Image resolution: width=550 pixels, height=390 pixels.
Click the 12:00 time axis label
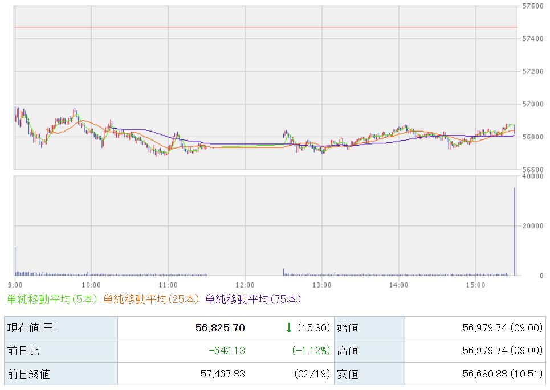[245, 284]
